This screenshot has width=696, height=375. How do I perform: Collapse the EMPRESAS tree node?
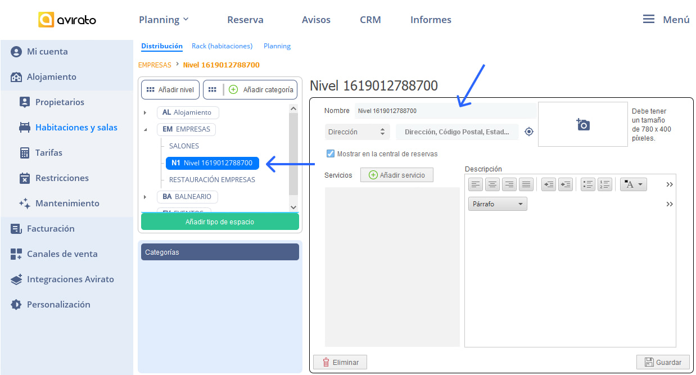(146, 129)
